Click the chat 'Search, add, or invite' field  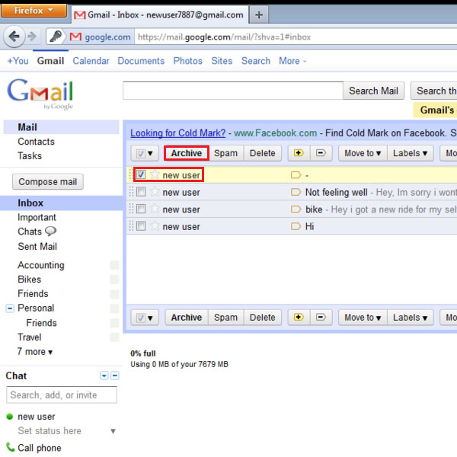pos(62,395)
